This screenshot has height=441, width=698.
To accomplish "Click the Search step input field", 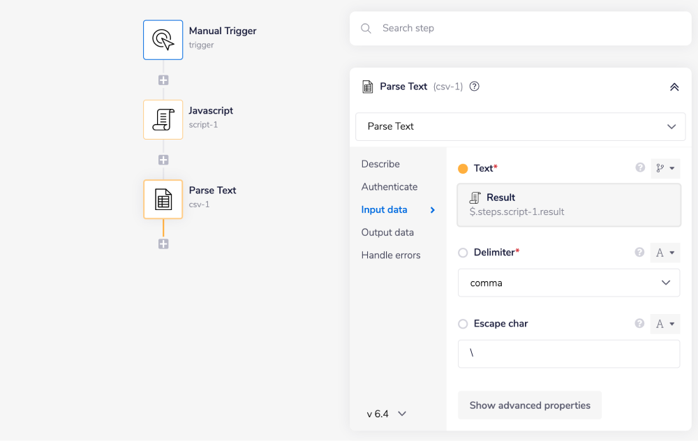I will pos(530,29).
